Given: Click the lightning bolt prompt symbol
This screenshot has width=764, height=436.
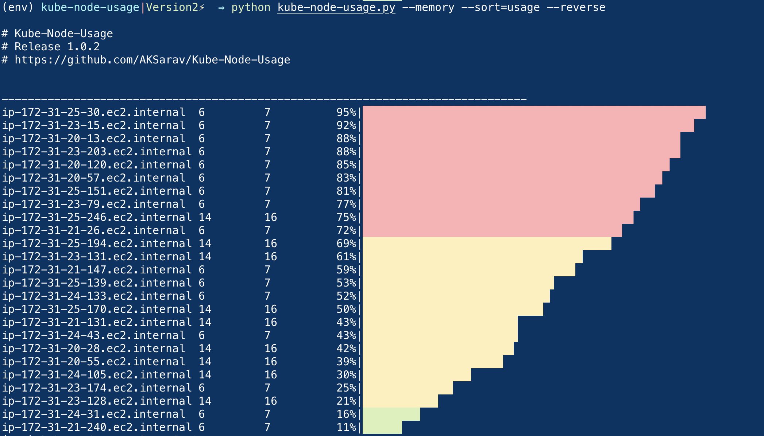Looking at the screenshot, I should pyautogui.click(x=202, y=7).
